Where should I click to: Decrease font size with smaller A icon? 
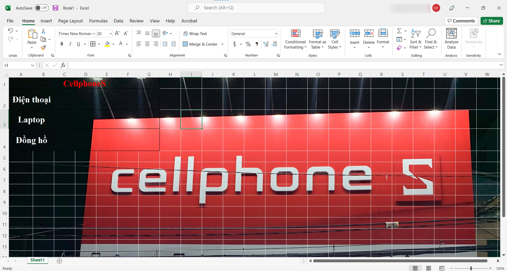coord(126,33)
